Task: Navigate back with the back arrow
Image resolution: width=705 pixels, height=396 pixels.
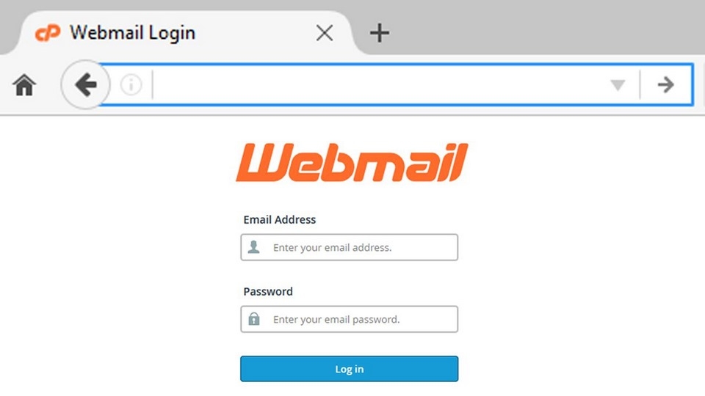Action: (85, 84)
